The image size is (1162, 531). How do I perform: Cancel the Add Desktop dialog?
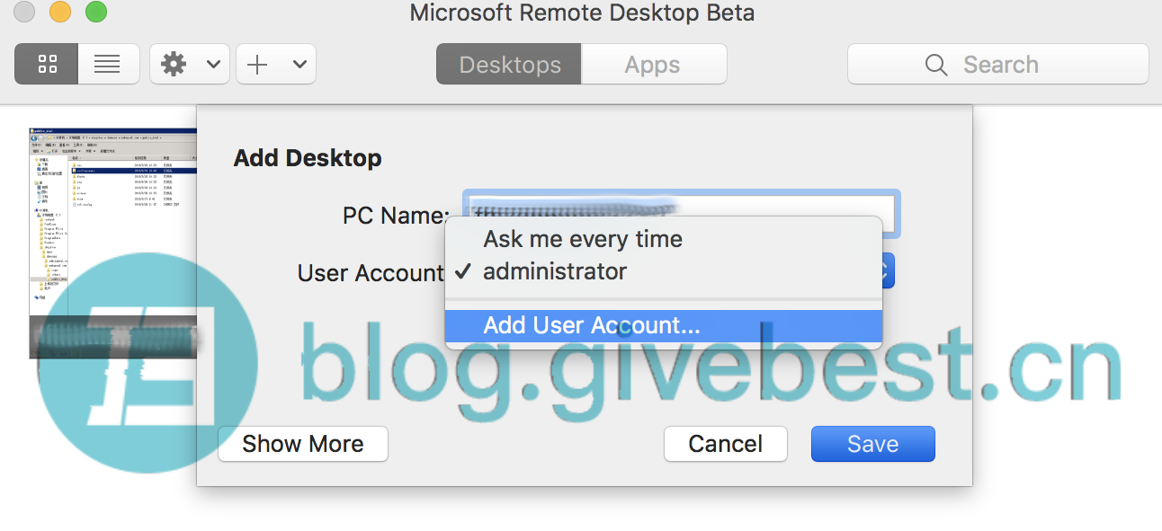coord(726,444)
